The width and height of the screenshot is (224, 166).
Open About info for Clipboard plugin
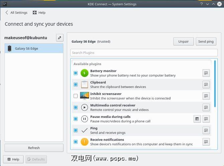pos(206,85)
